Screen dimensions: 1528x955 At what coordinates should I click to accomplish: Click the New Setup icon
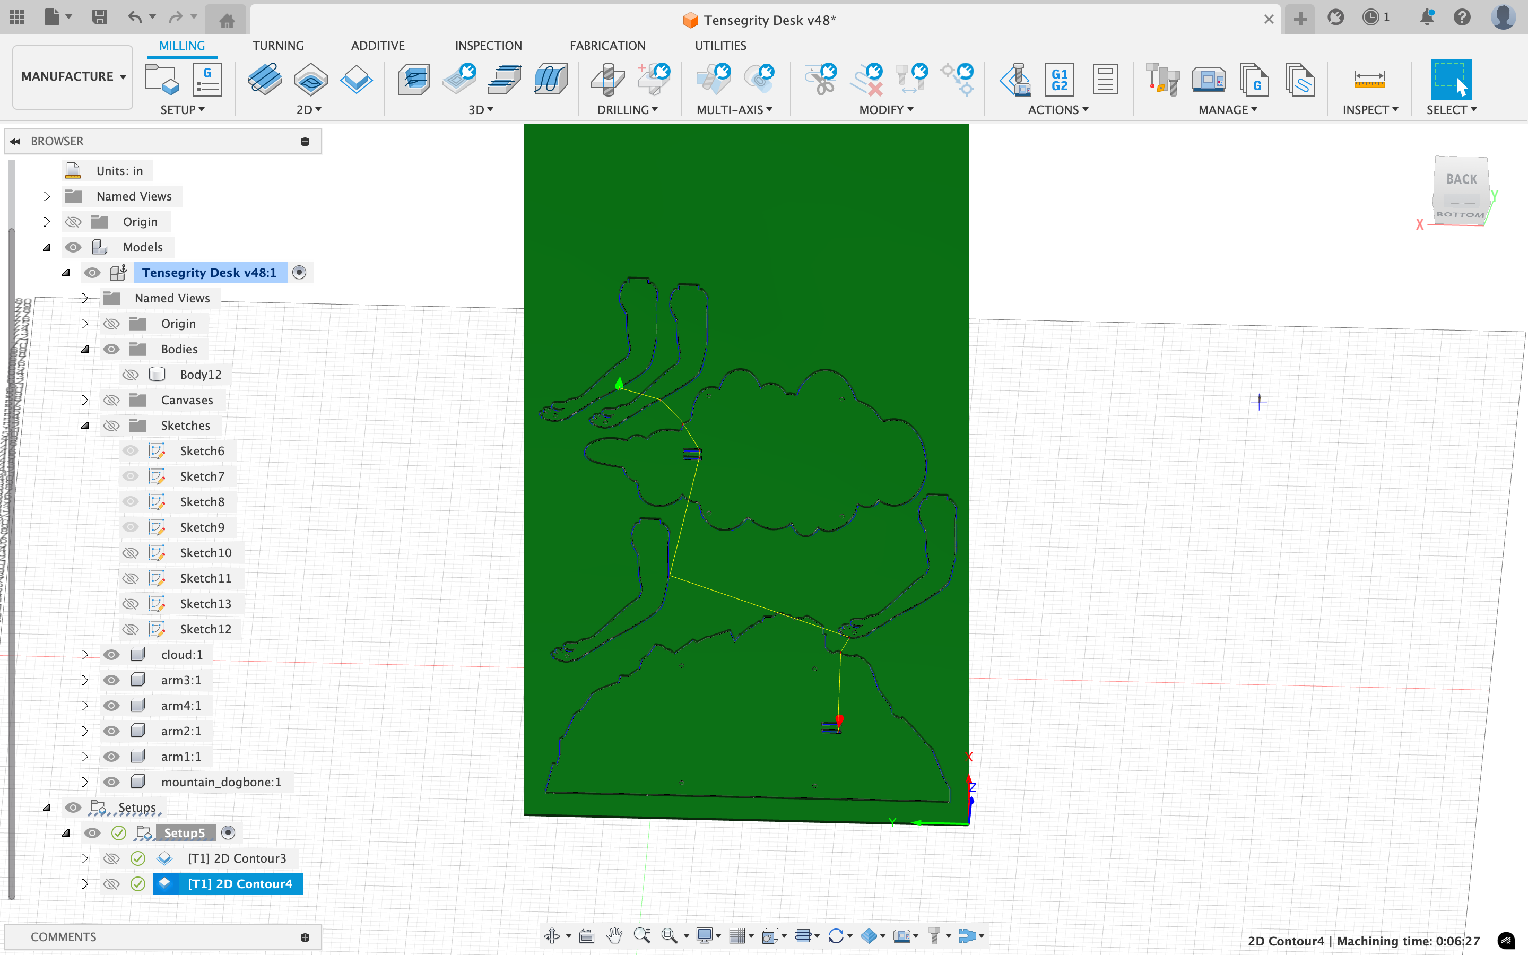pos(162,80)
